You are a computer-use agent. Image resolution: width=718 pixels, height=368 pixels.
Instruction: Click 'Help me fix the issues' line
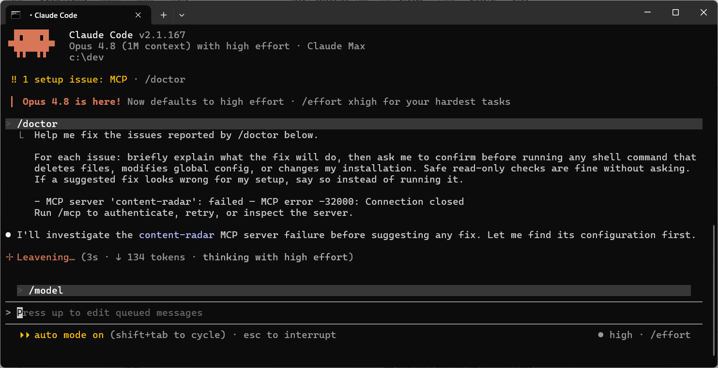point(176,135)
